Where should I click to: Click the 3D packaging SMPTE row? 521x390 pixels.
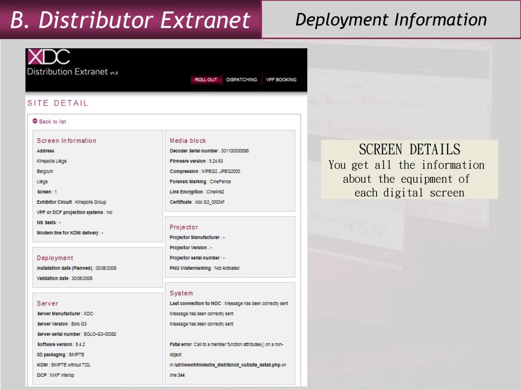point(61,355)
